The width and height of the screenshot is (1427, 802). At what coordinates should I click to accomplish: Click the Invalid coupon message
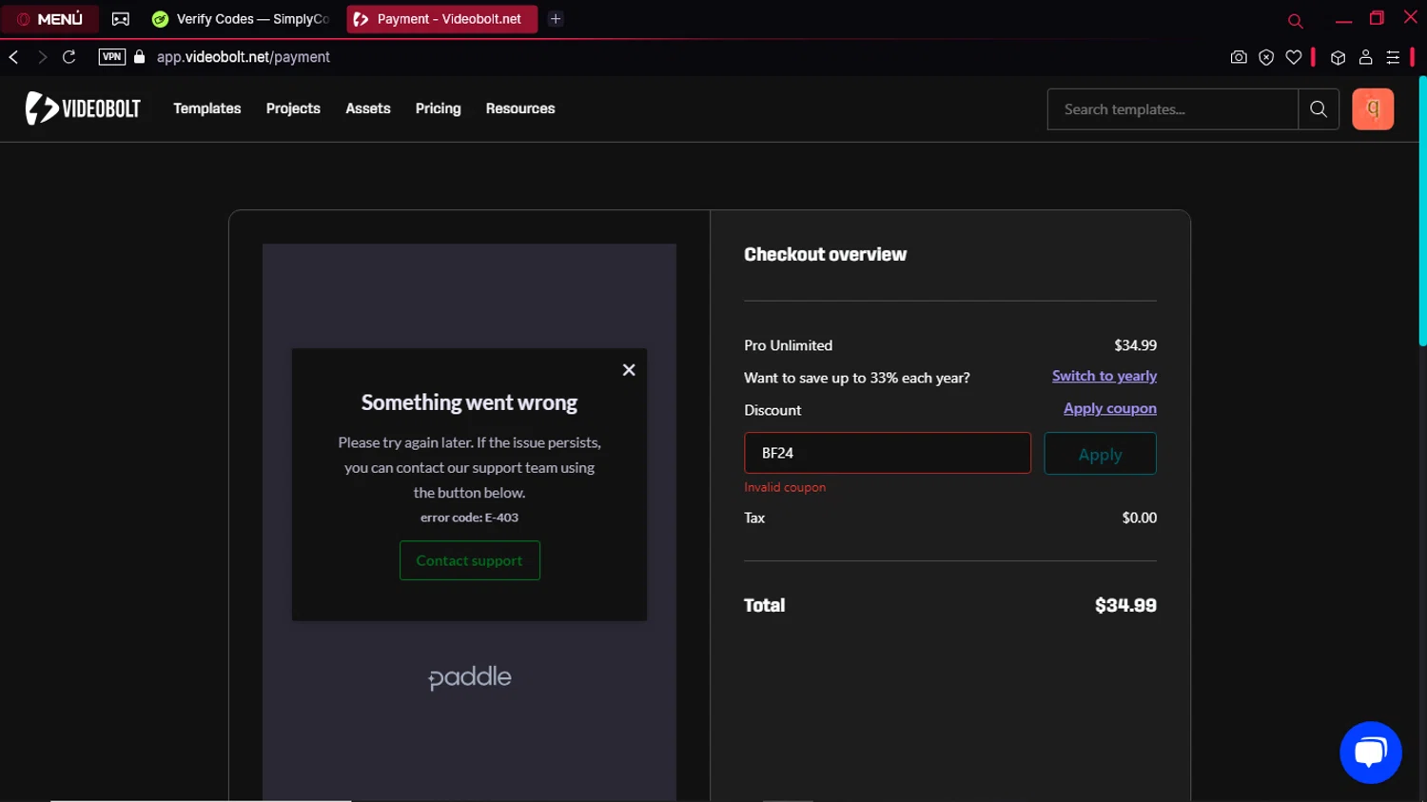click(785, 487)
